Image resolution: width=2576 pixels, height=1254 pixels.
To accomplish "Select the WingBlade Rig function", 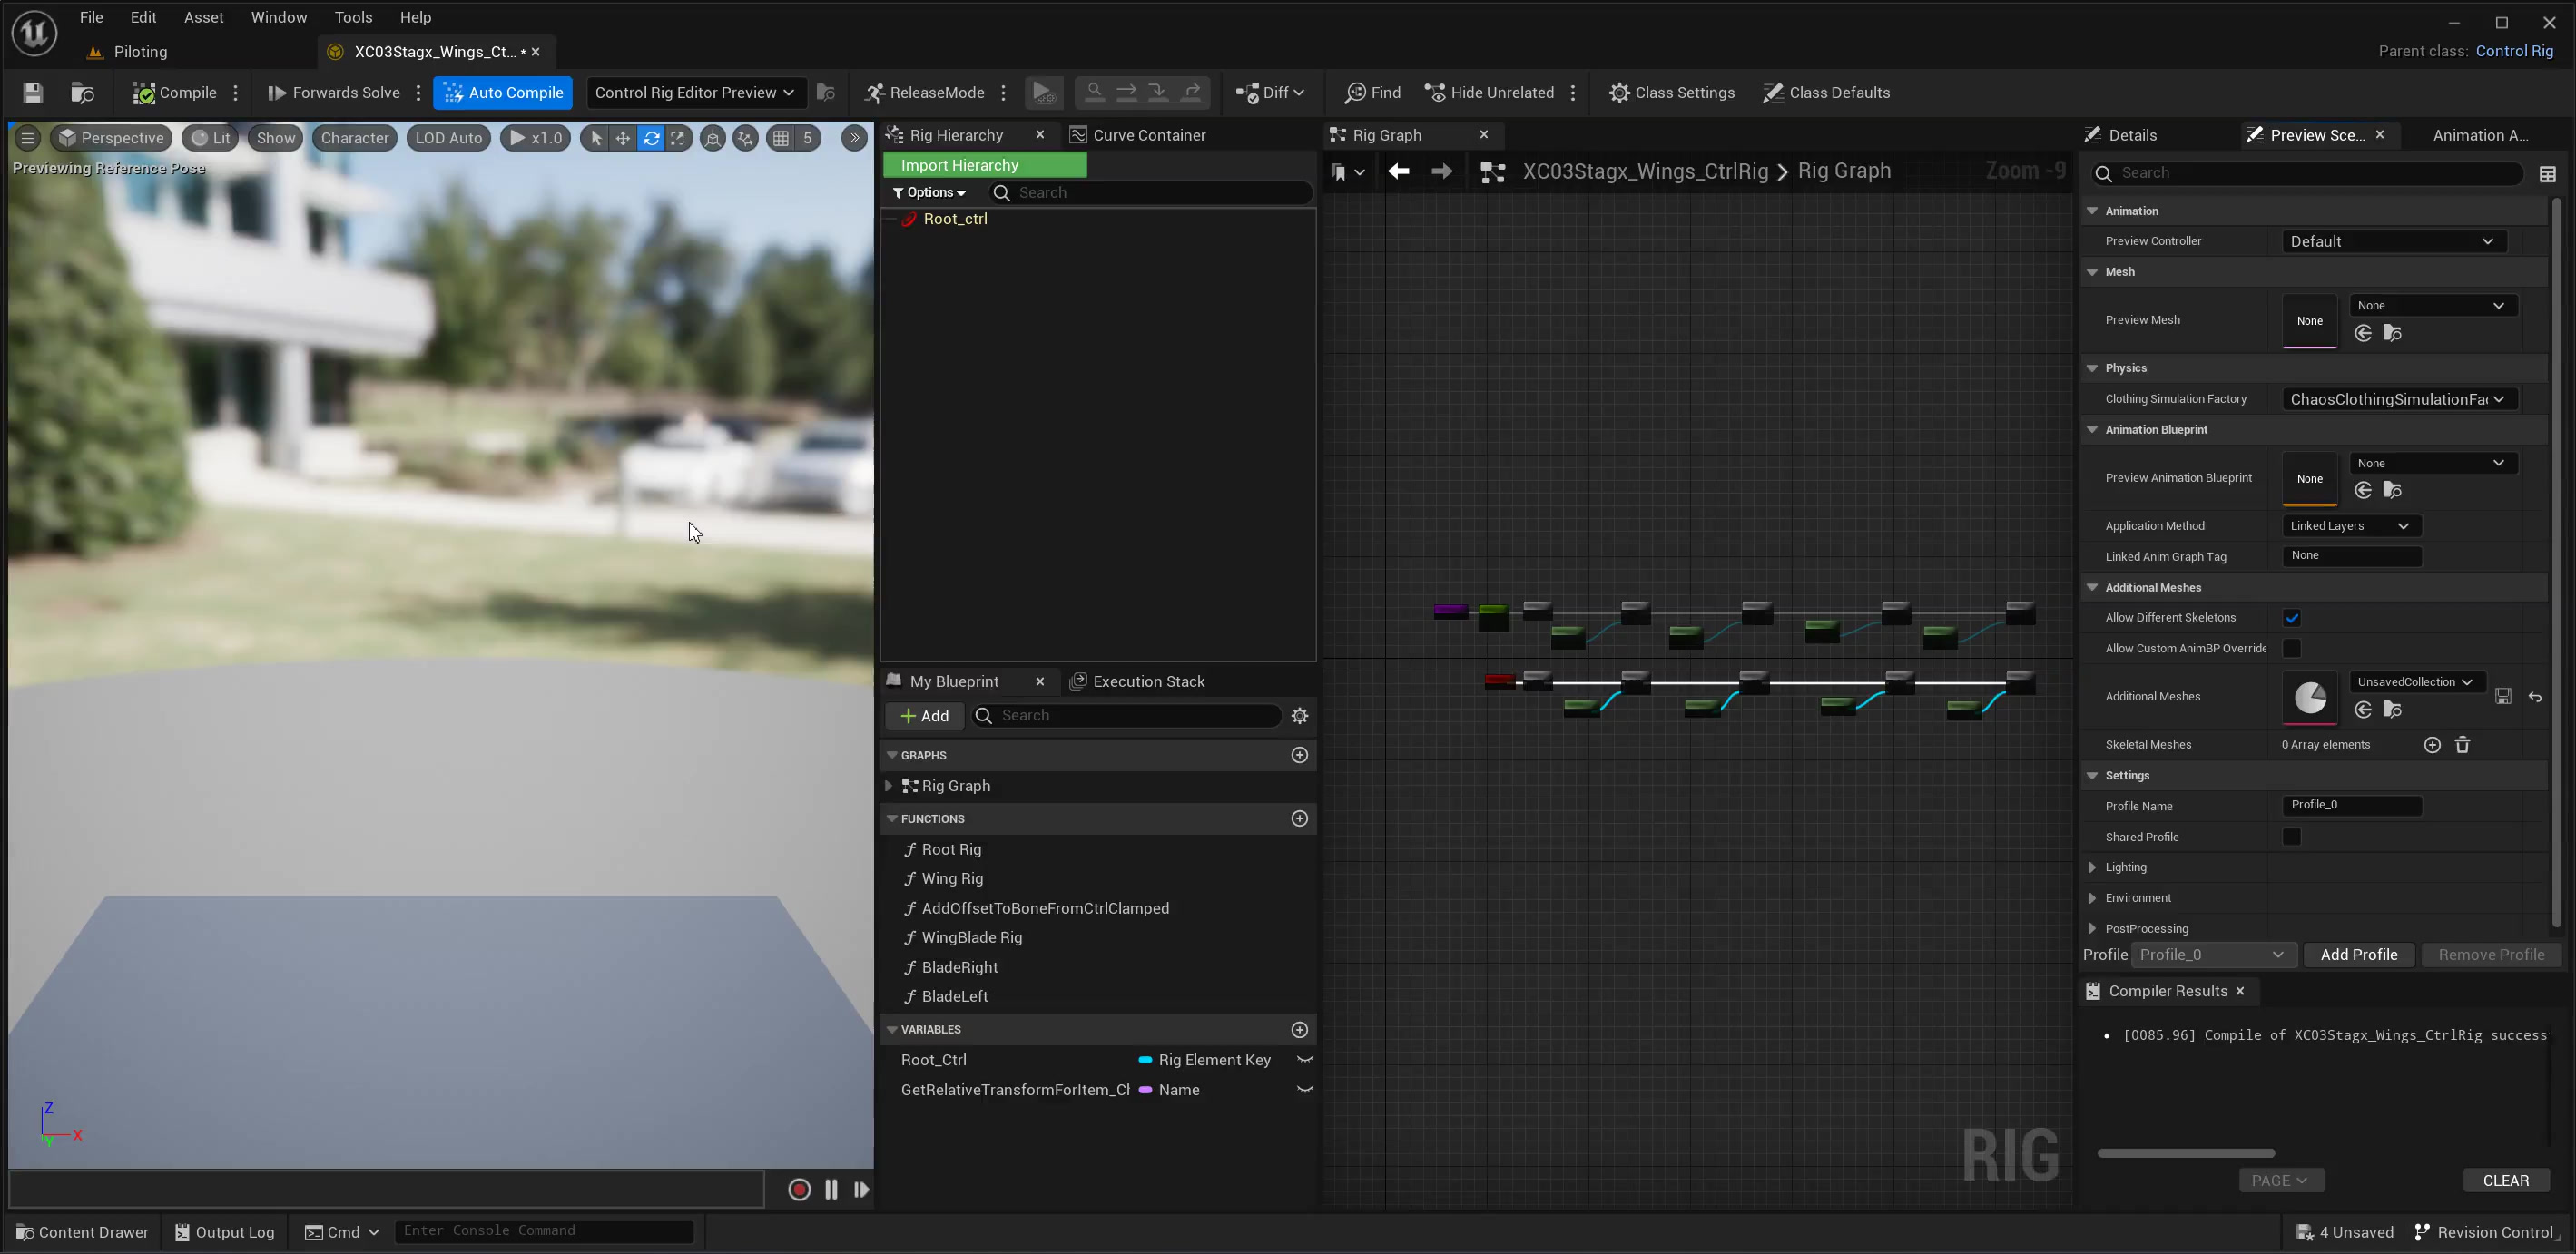I will pos(971,937).
